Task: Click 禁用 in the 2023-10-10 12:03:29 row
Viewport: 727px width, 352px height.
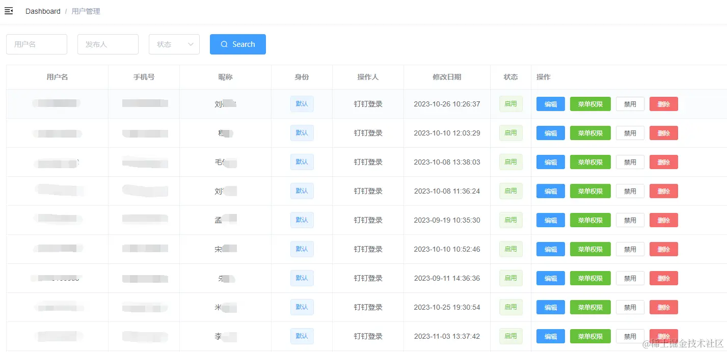Action: point(630,133)
